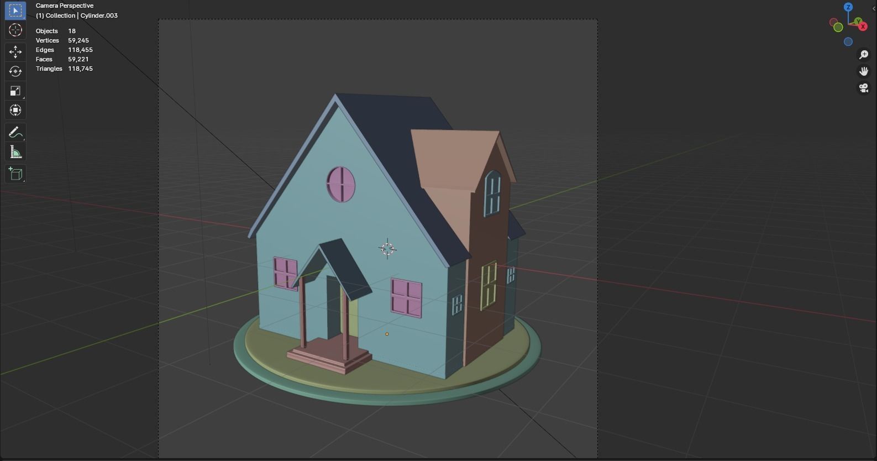Pick the Rotate tool

[x=15, y=71]
